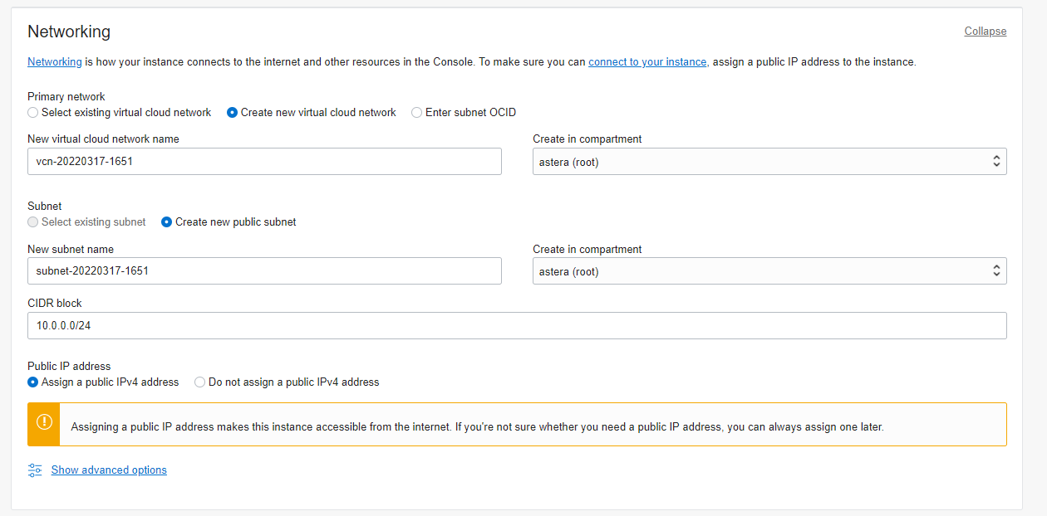Focus the New subnet name field
Viewport: 1047px width, 516px height.
tap(264, 271)
